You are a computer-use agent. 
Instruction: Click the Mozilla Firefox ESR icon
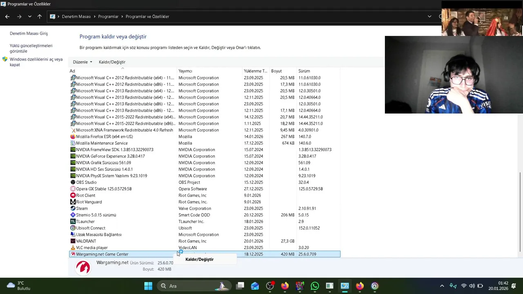tap(73, 136)
